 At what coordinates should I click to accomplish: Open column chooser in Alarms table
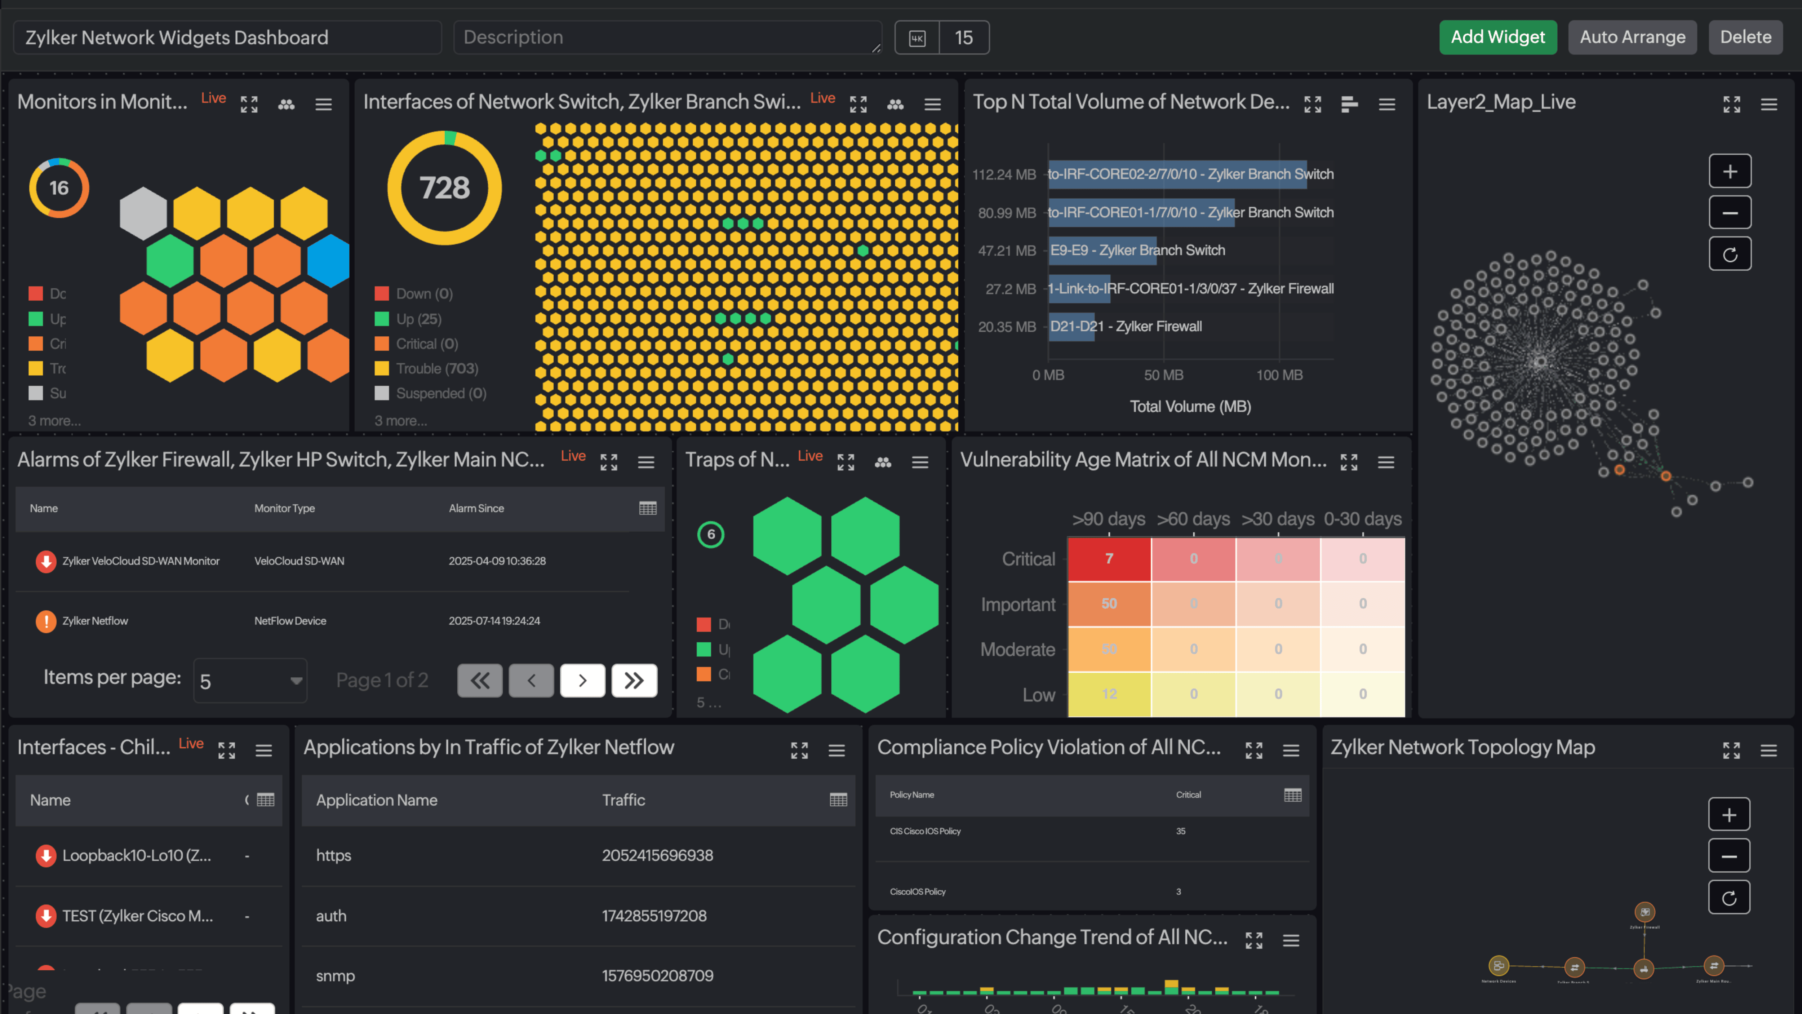pyautogui.click(x=647, y=508)
